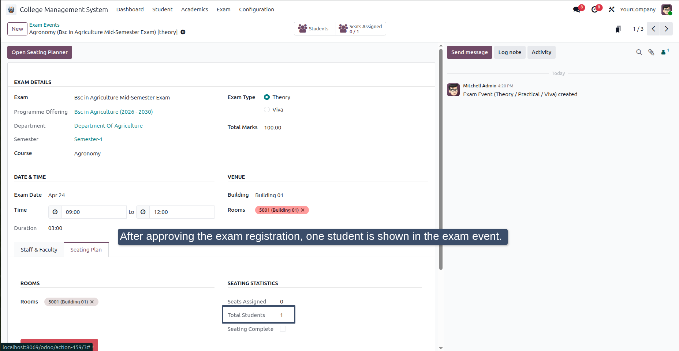Viewport: 679px width, 351px height.
Task: Expand the Academics menu
Action: (194, 10)
